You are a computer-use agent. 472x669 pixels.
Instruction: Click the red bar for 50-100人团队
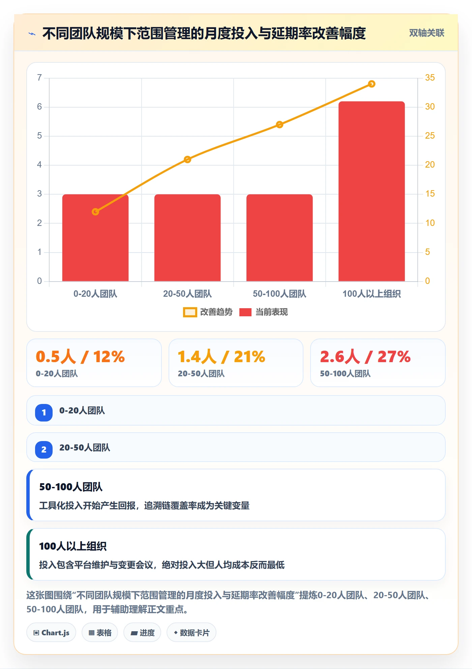pos(279,238)
